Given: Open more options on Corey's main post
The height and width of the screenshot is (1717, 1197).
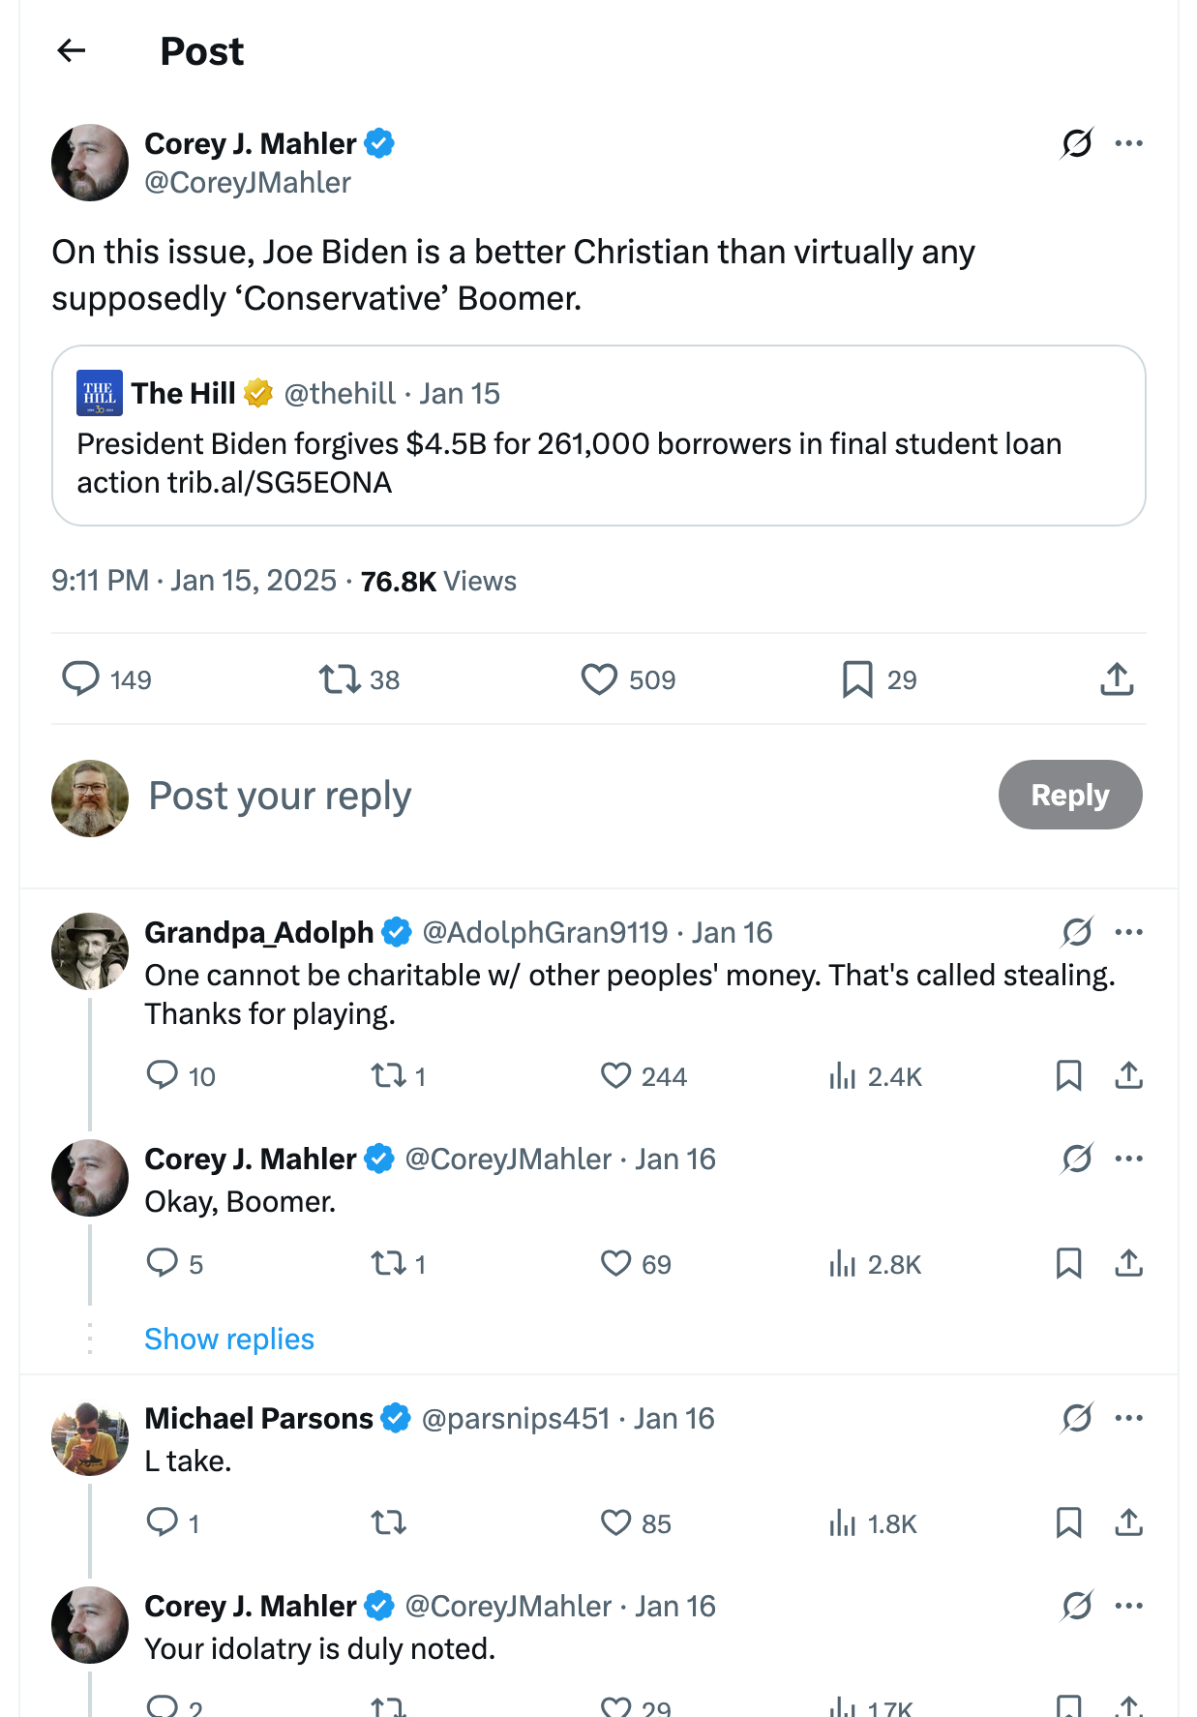Looking at the screenshot, I should [x=1128, y=143].
